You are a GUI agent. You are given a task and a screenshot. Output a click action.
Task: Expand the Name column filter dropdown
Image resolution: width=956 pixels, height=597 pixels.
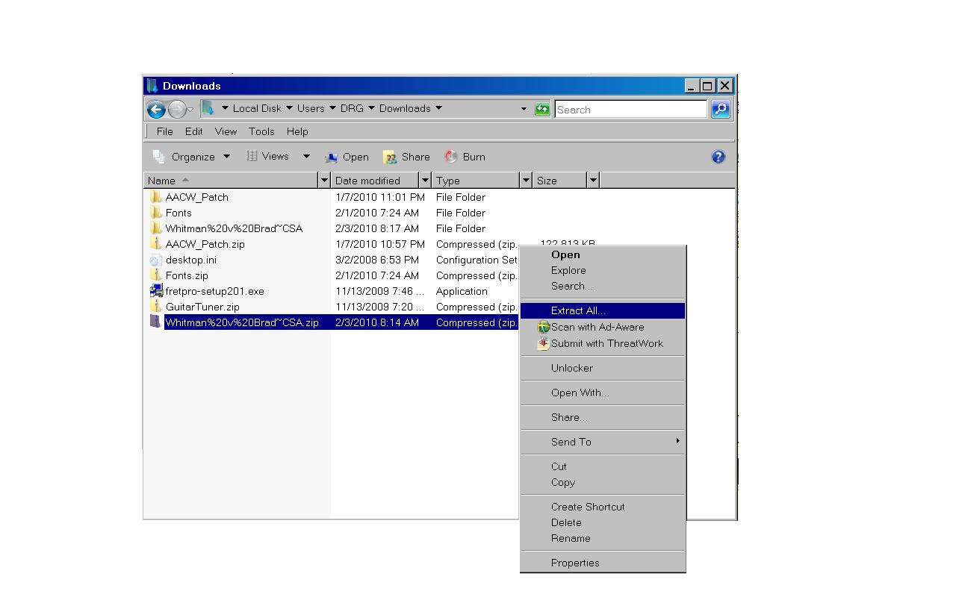(324, 181)
